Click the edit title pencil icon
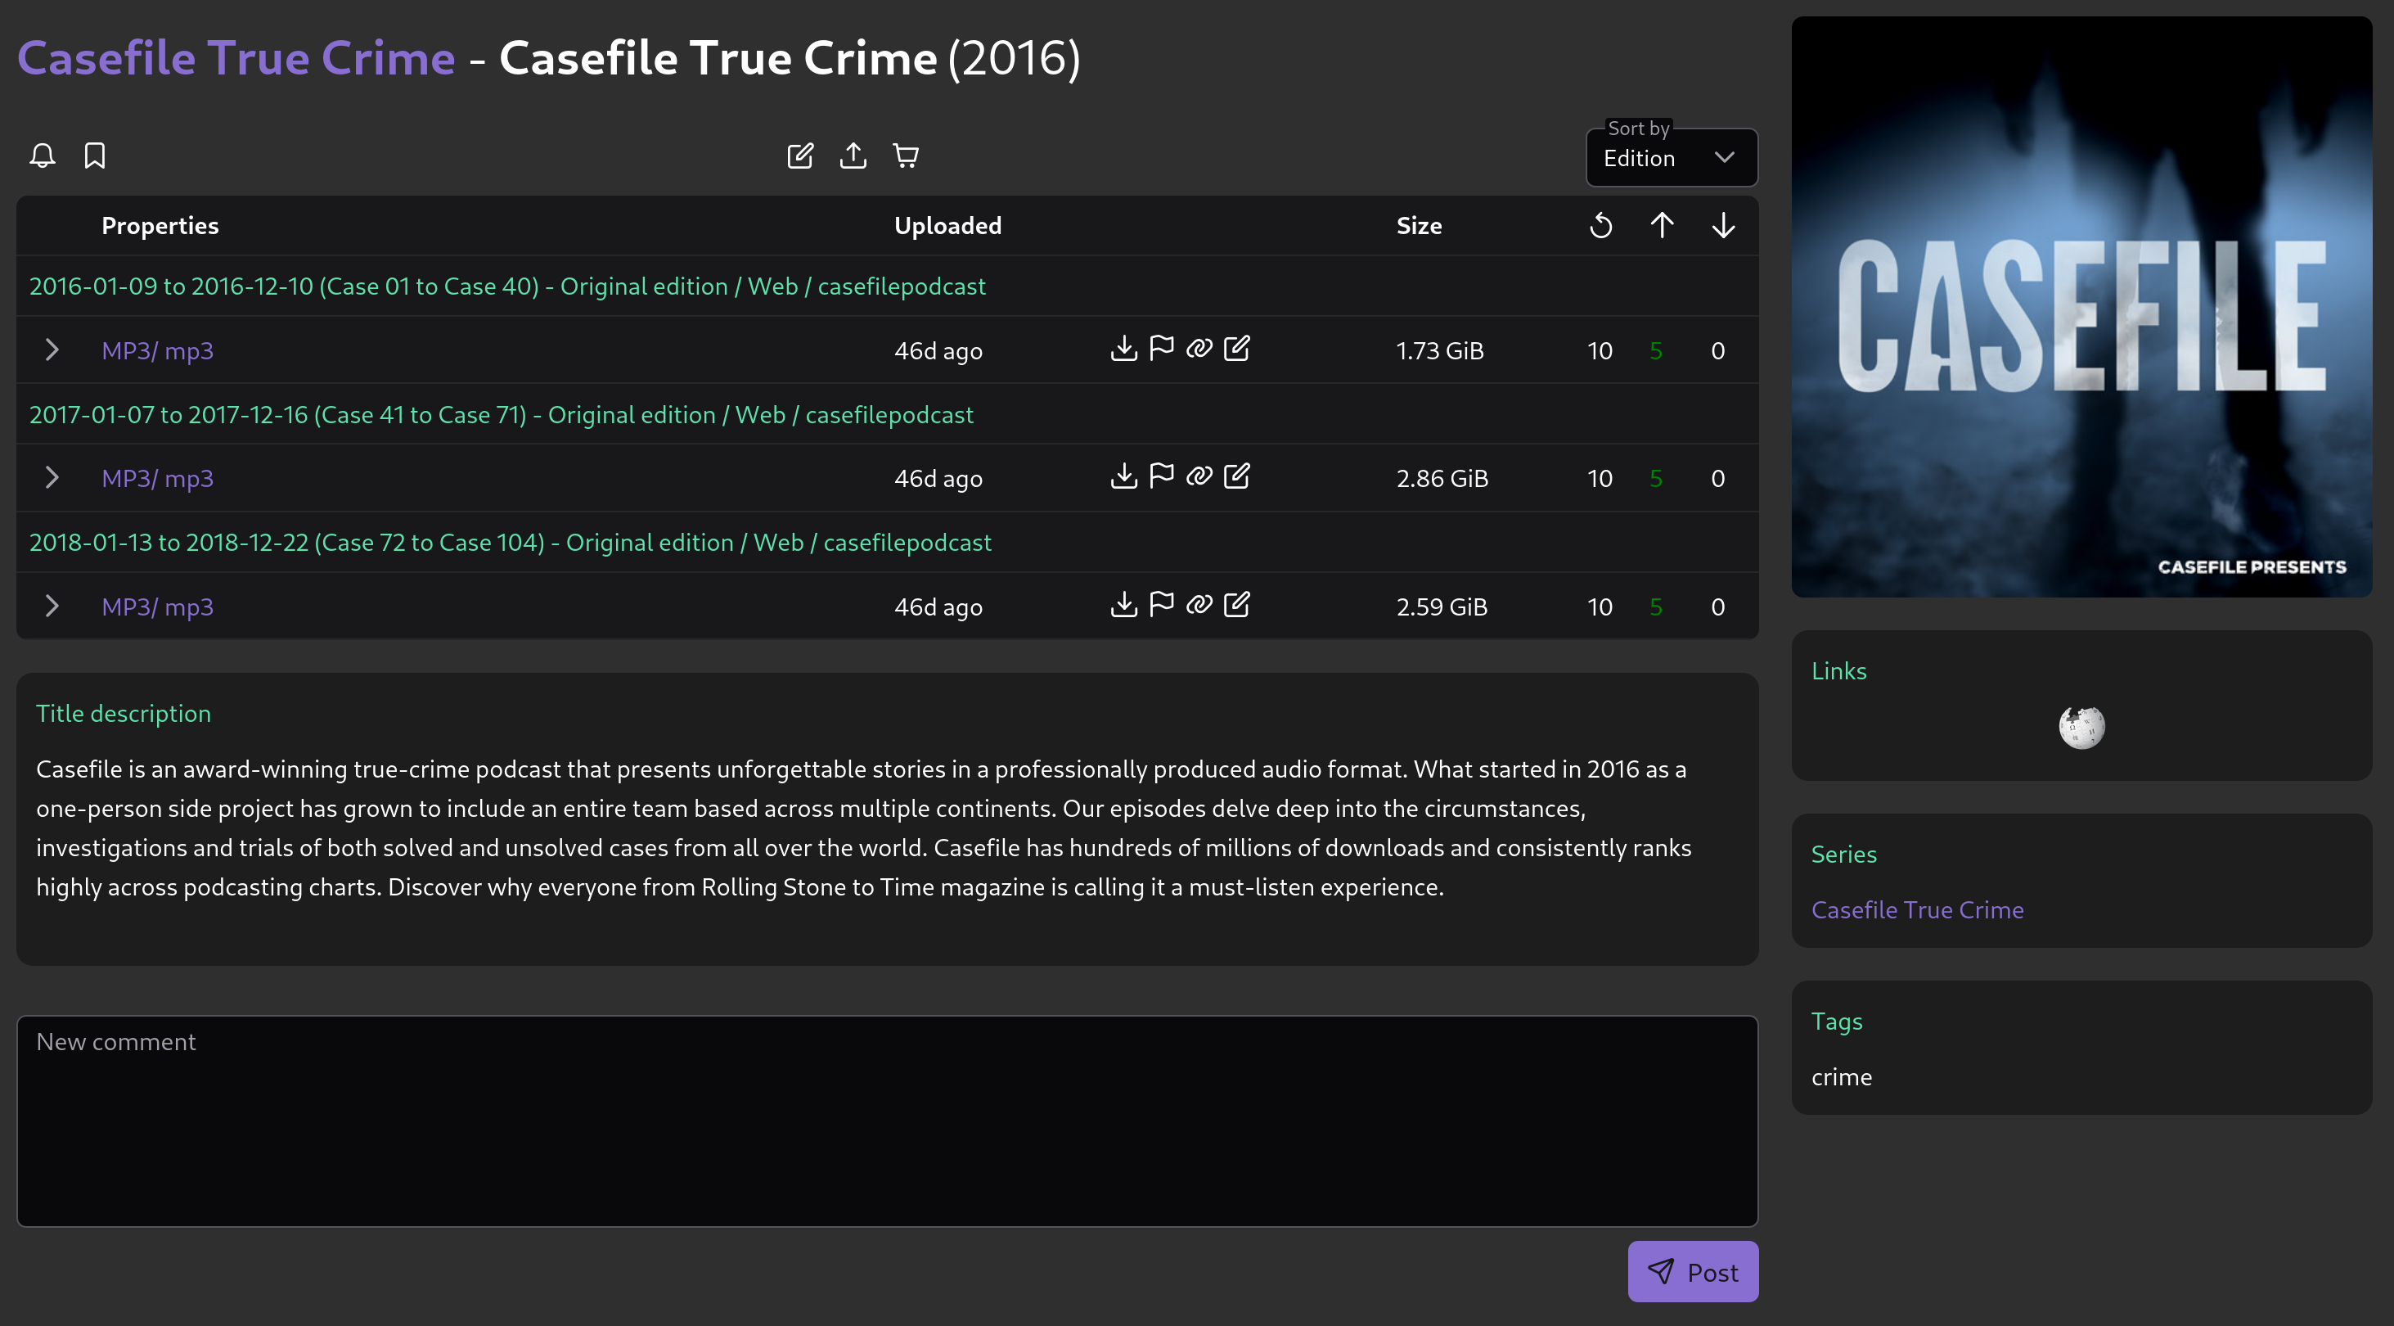Image resolution: width=2394 pixels, height=1326 pixels. tap(799, 156)
